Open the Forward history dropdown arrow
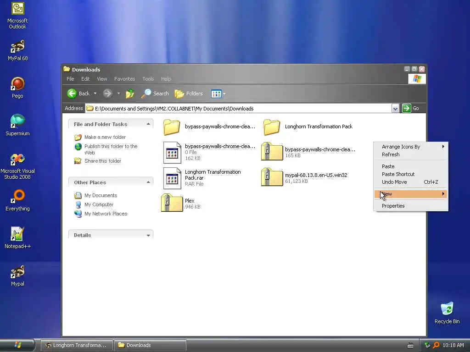 (x=119, y=93)
